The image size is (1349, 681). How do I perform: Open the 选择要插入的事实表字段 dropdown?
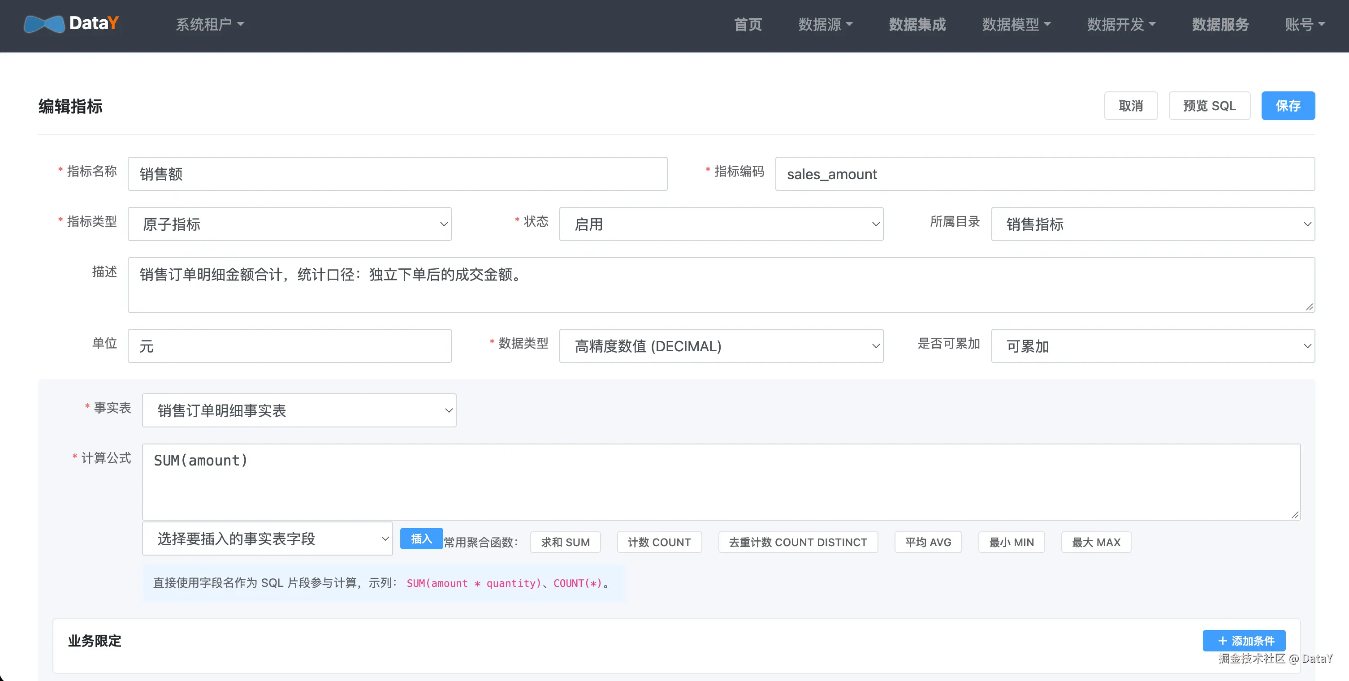point(267,538)
